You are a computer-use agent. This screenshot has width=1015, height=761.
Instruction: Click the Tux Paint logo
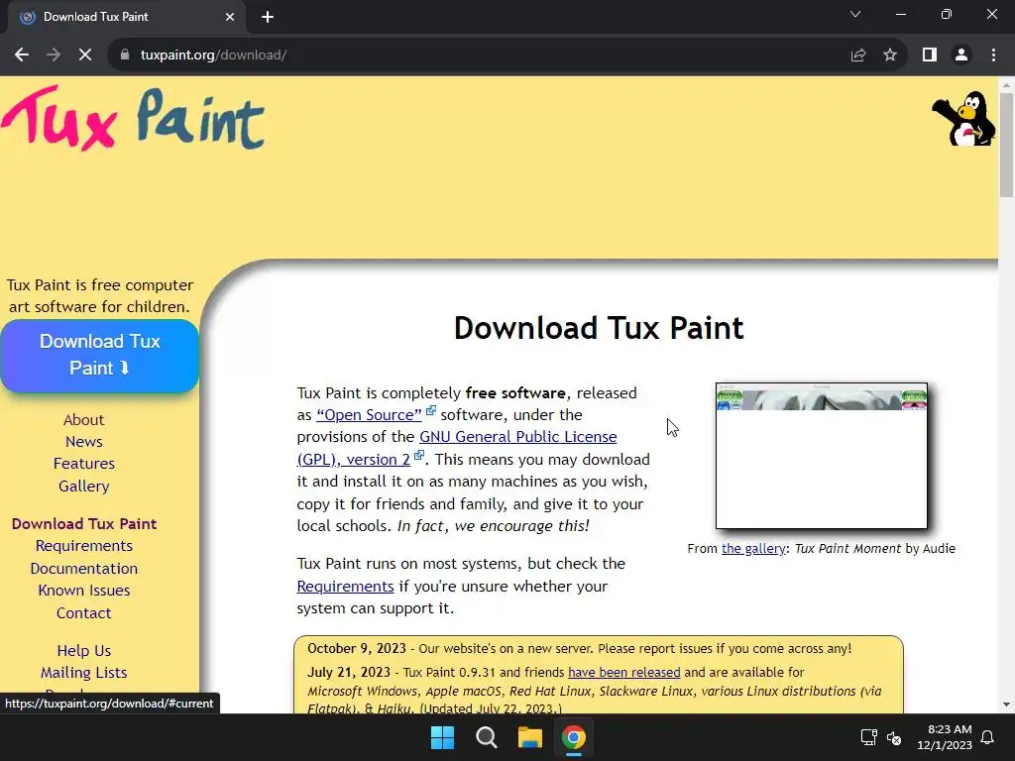133,119
